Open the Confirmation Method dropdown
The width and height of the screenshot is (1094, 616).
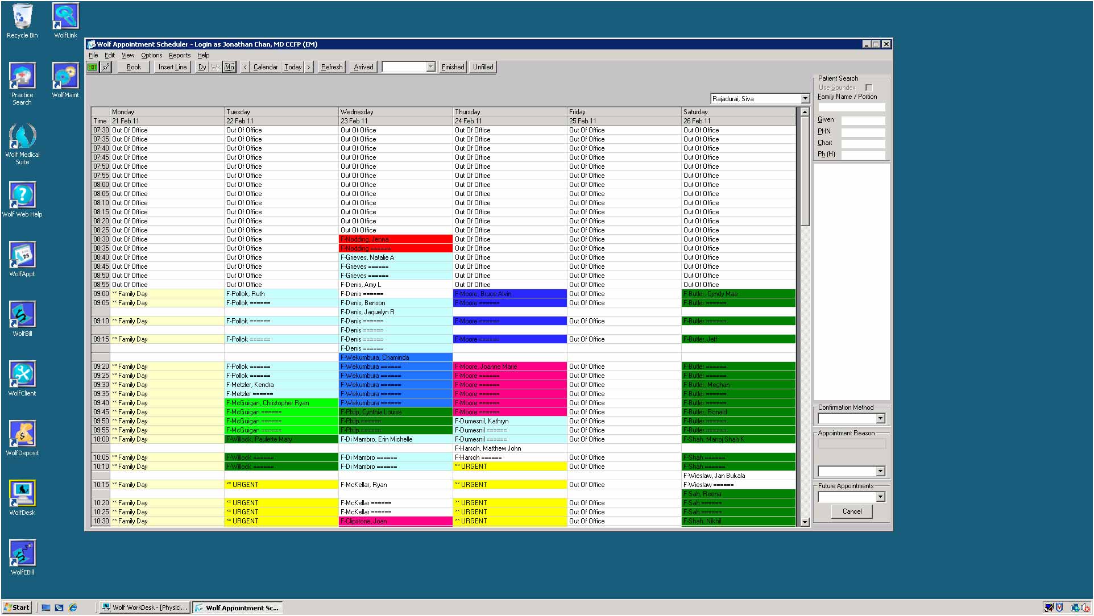(880, 419)
